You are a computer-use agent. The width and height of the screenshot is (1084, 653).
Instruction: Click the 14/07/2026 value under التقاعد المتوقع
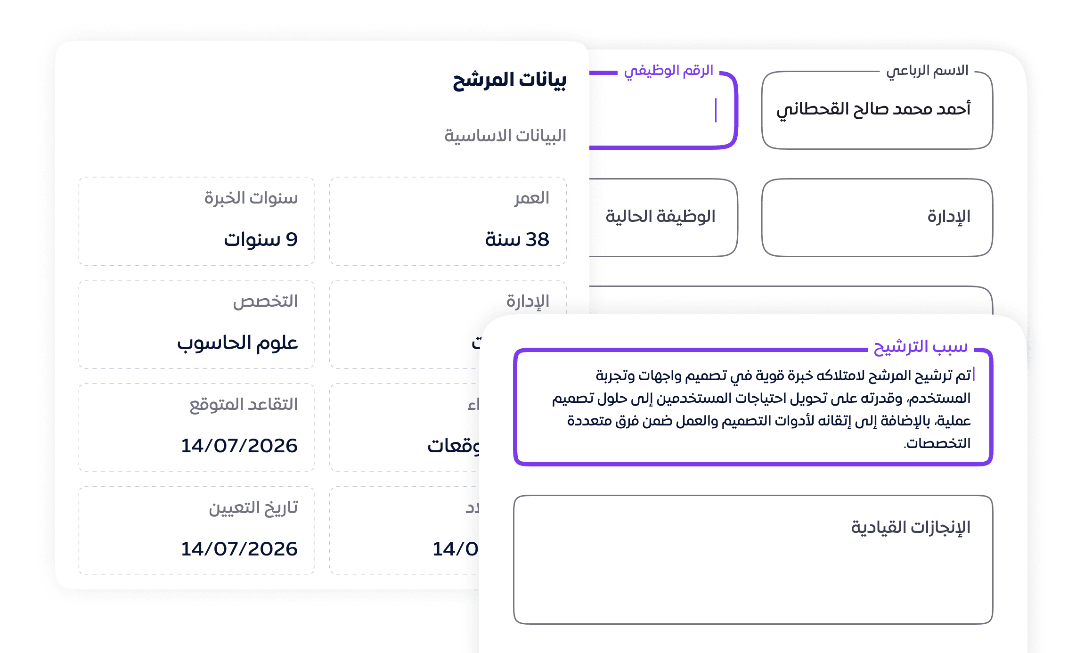(239, 446)
